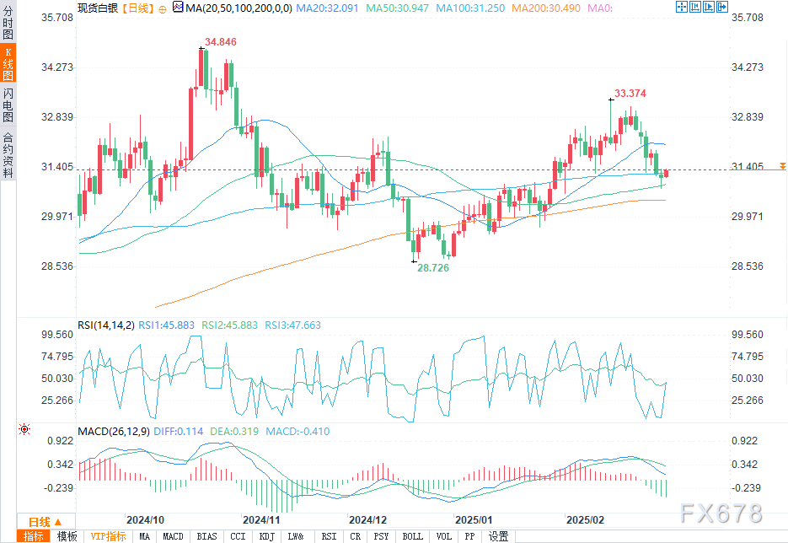788x543 pixels.
Task: Open the 日线 period dropdown at bottom left
Action: tap(38, 521)
